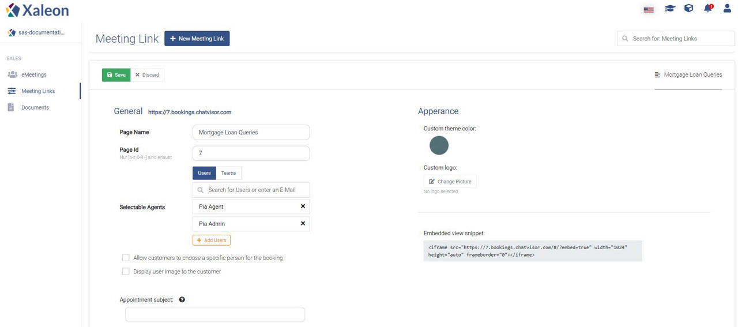Click the New Meeting Link button

(x=197, y=39)
